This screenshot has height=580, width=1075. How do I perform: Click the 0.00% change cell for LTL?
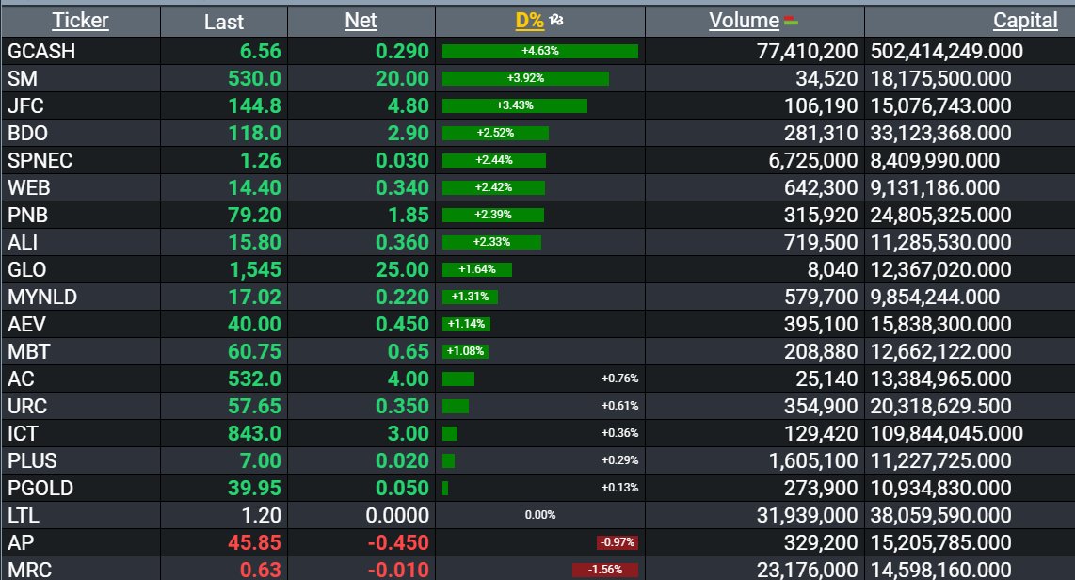[x=540, y=516]
